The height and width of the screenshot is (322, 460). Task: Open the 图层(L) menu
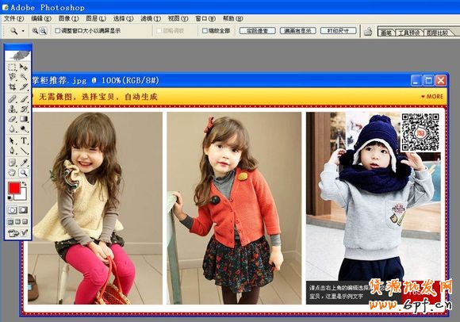[96, 18]
